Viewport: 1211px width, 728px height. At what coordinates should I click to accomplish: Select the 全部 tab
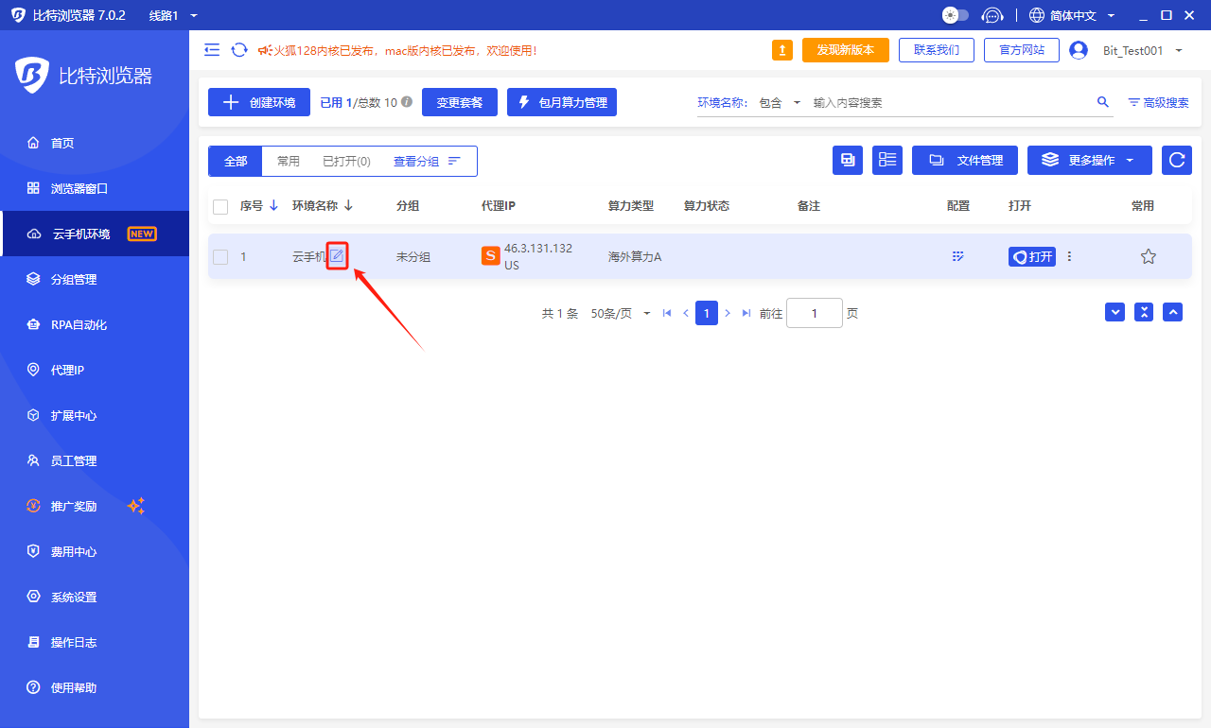click(236, 162)
